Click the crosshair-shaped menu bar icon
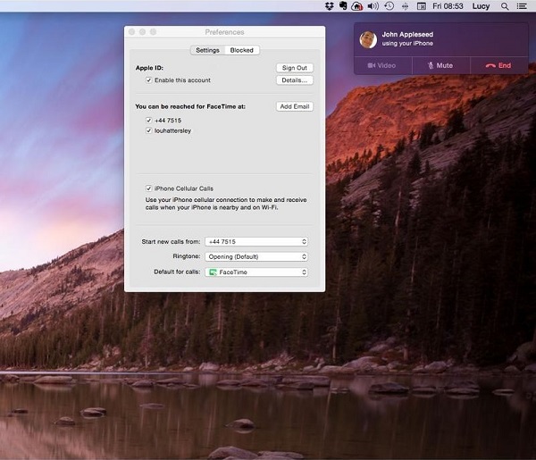The height and width of the screenshot is (460, 536). [x=405, y=6]
